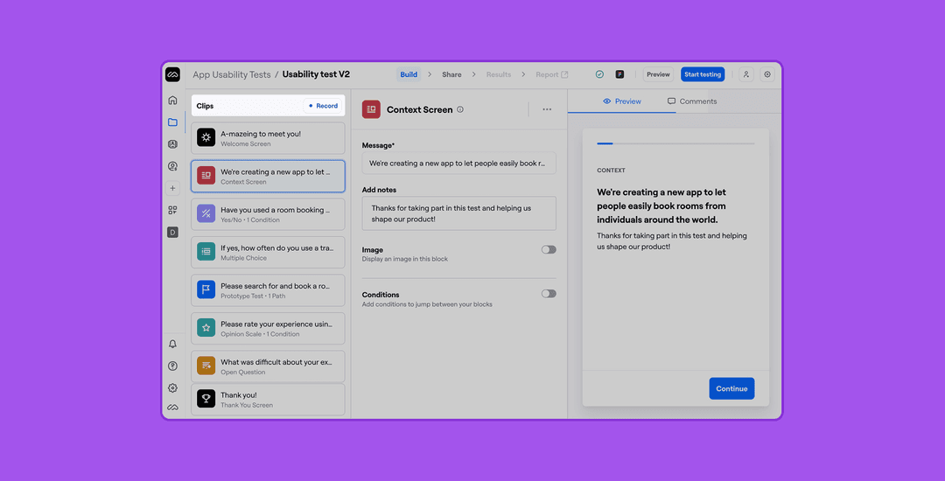Open the three-dots menu for Context Screen

tap(547, 109)
